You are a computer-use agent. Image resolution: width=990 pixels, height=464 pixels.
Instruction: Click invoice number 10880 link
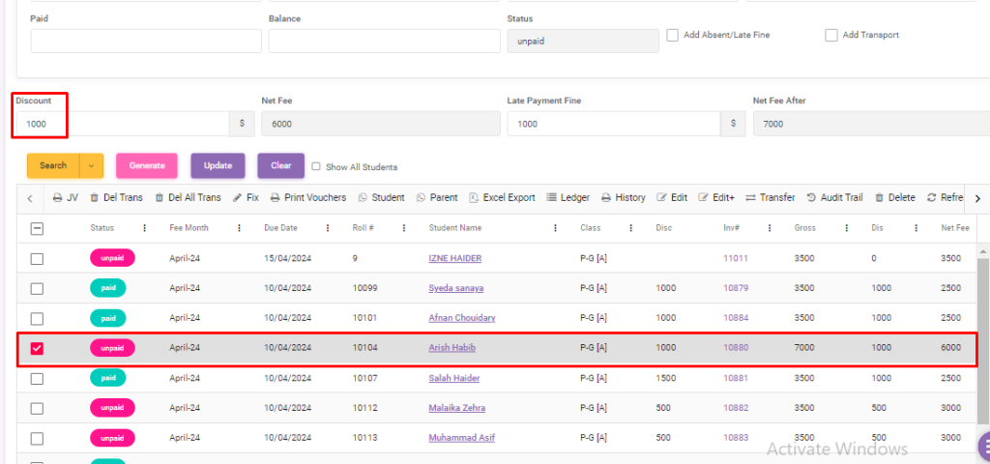coord(736,348)
